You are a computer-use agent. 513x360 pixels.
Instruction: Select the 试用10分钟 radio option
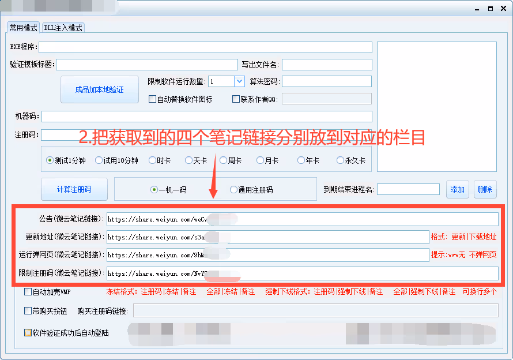pyautogui.click(x=99, y=160)
